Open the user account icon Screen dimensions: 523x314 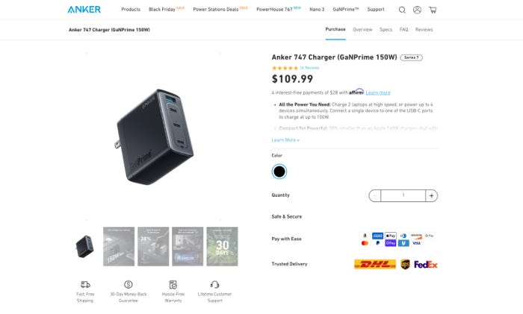click(417, 10)
